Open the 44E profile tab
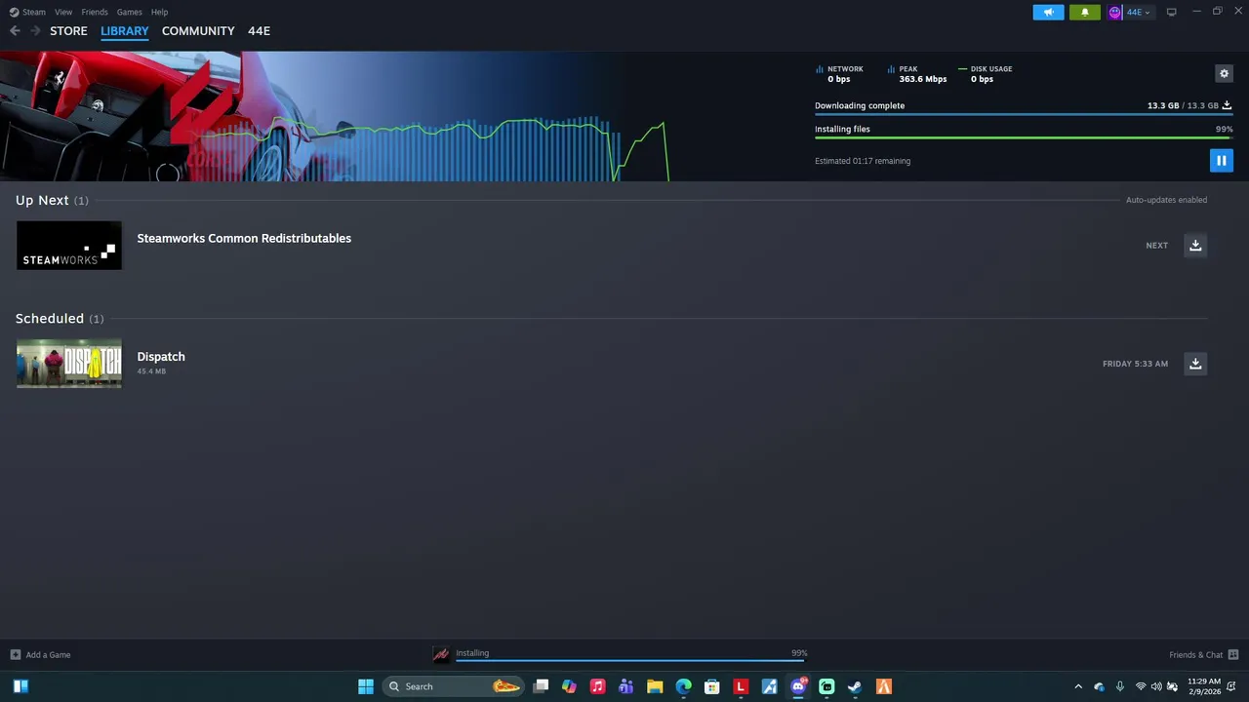 coord(259,31)
